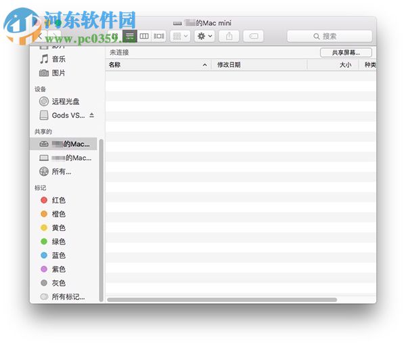
Task: Sort by 修改日期 column header
Action: 259,65
